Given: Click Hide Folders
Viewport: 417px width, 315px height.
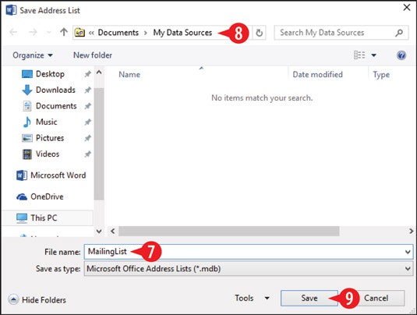Looking at the screenshot, I should [x=44, y=300].
